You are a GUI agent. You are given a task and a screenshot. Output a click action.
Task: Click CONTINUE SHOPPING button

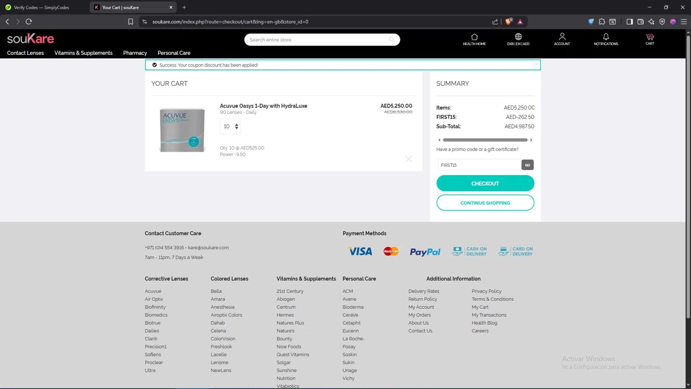coord(485,203)
